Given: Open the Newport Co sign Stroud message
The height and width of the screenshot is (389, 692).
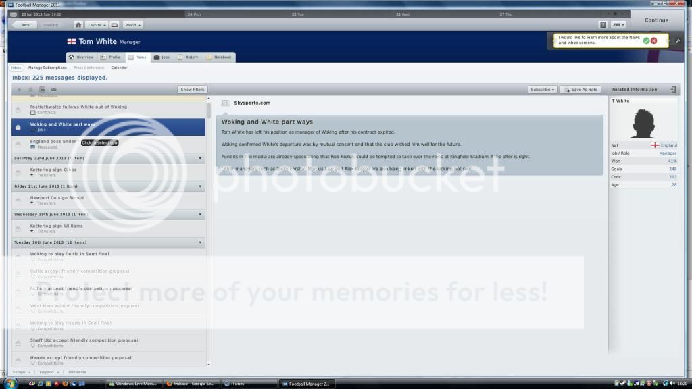Looking at the screenshot, I should coord(109,200).
